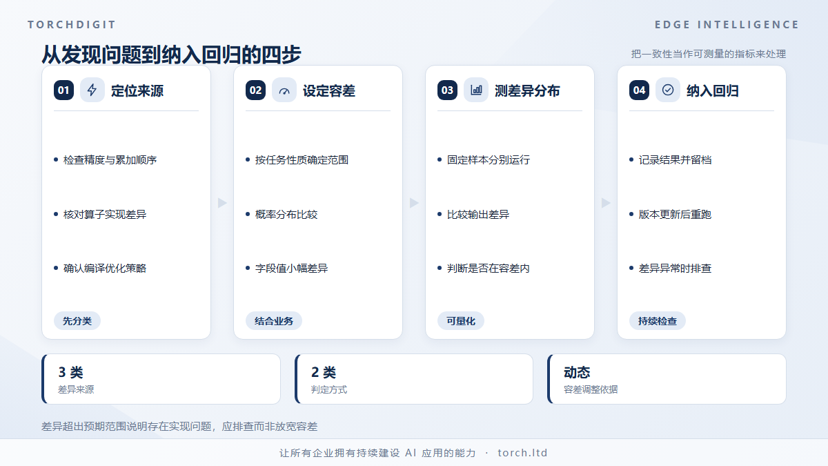Select the slide title 从发现问题到纳入回归的四步
This screenshot has height=466, width=828.
click(x=171, y=55)
